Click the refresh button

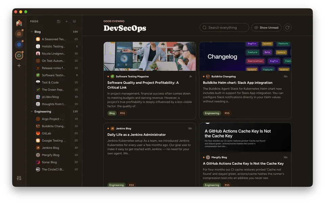pyautogui.click(x=287, y=27)
